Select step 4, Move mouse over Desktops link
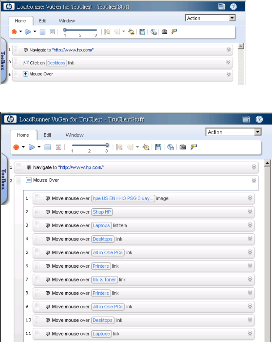 pyautogui.click(x=143, y=239)
